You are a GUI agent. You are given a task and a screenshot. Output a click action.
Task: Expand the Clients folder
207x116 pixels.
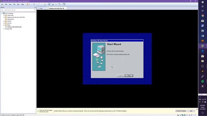pyautogui.click(x=4, y=21)
